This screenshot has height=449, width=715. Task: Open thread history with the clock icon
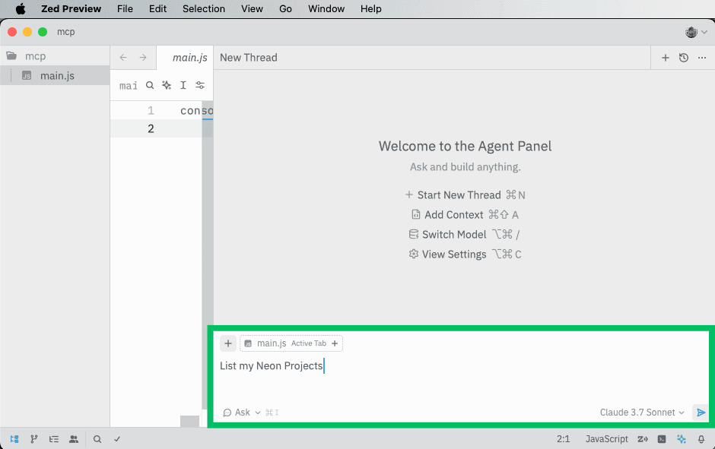[x=684, y=58]
